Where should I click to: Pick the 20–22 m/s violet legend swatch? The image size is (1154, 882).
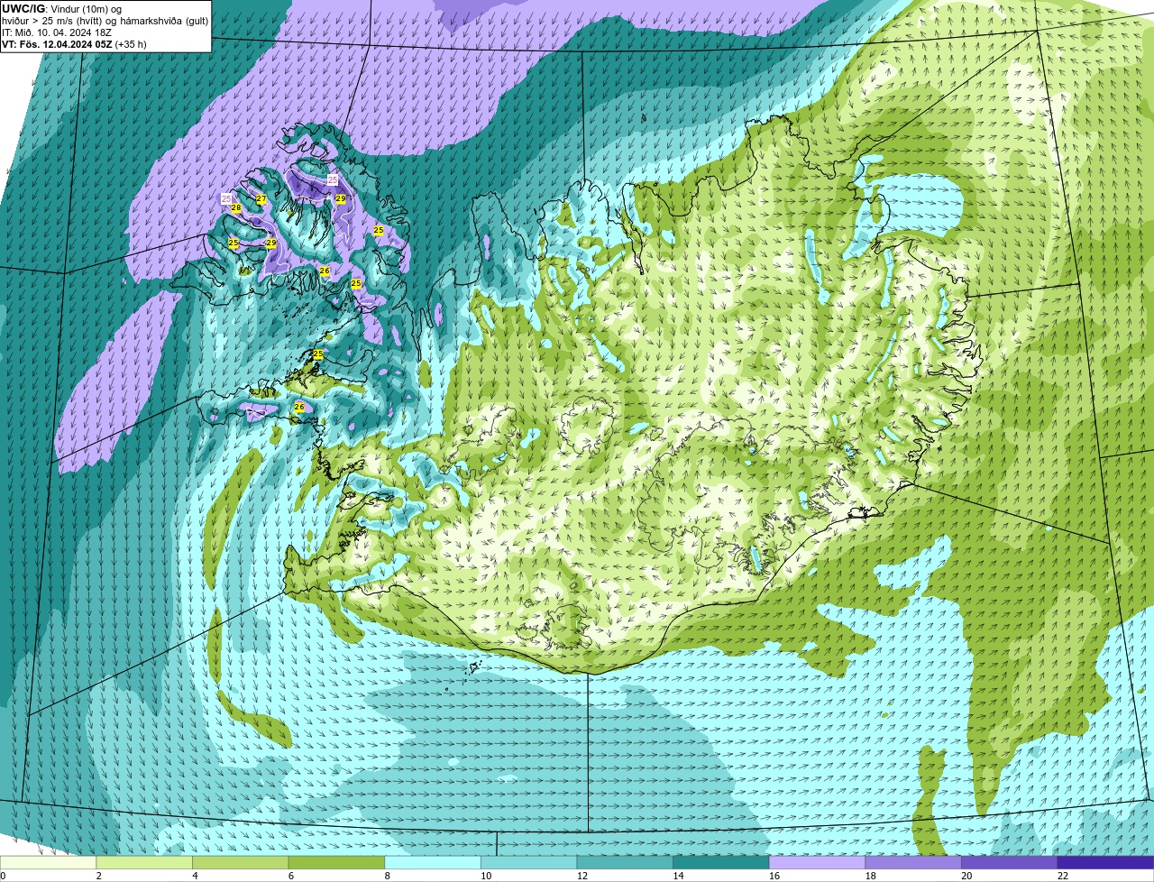[1010, 862]
